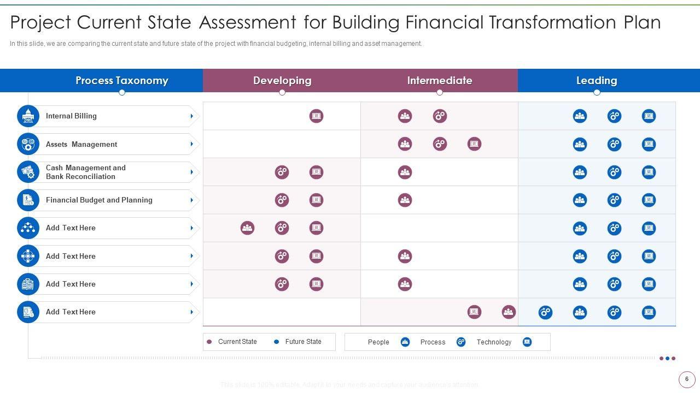Click the slide number 6 circle

click(687, 379)
